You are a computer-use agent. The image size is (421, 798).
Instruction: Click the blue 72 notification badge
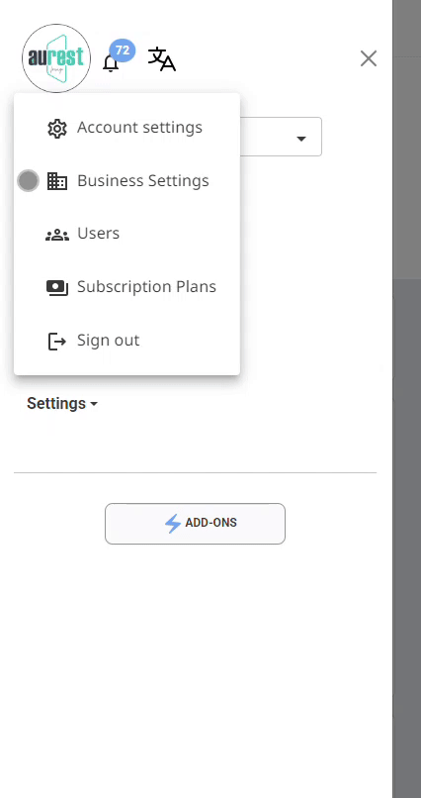tap(123, 50)
